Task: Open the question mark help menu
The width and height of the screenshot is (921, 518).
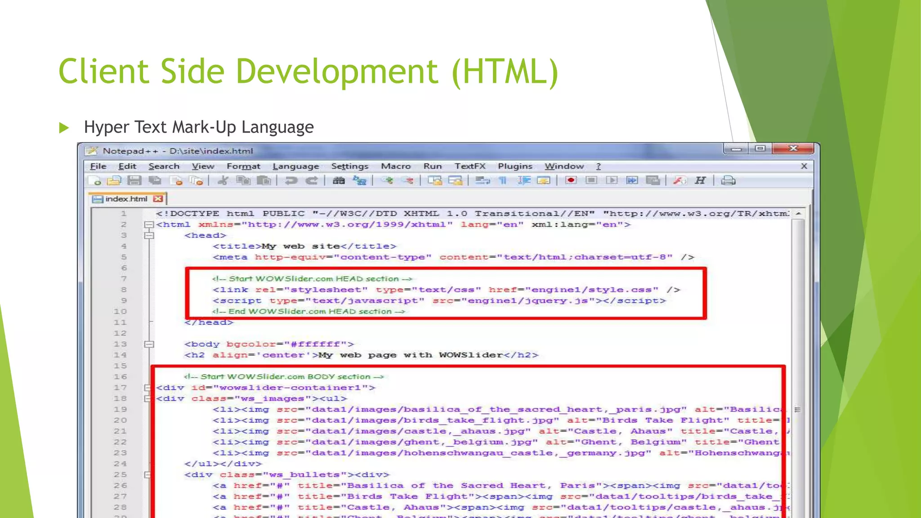Action: (x=599, y=166)
